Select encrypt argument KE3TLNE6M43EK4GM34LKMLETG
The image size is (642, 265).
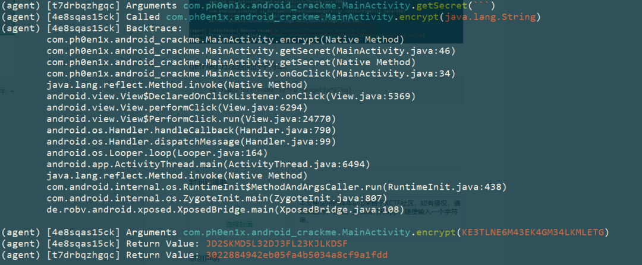click(x=533, y=232)
